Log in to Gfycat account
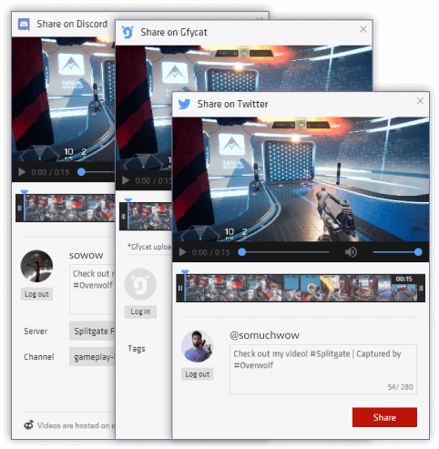Image resolution: width=439 pixels, height=449 pixels. (x=140, y=311)
